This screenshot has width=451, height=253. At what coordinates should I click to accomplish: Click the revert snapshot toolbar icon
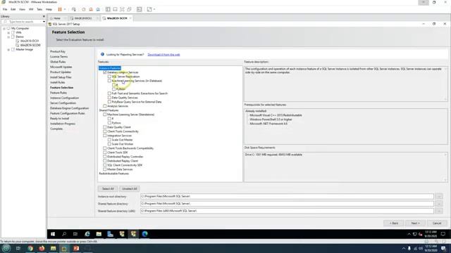91,9
